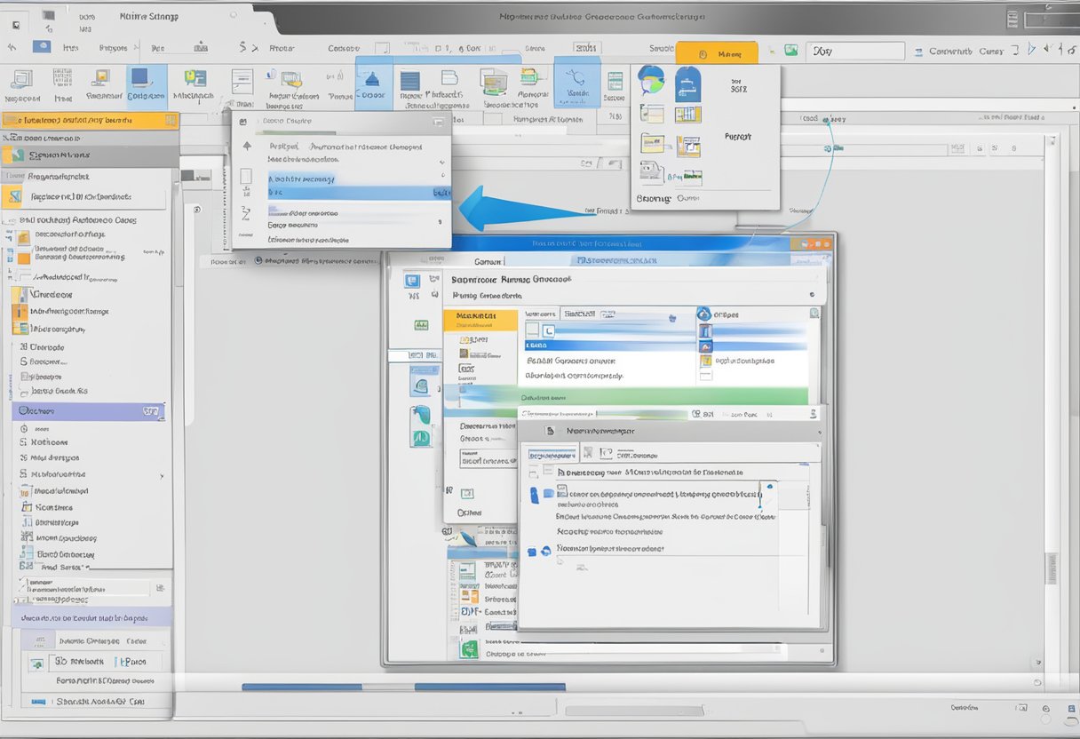The image size is (1080, 739).
Task: Click the blue cloud icon in the dialog
Action: (704, 314)
